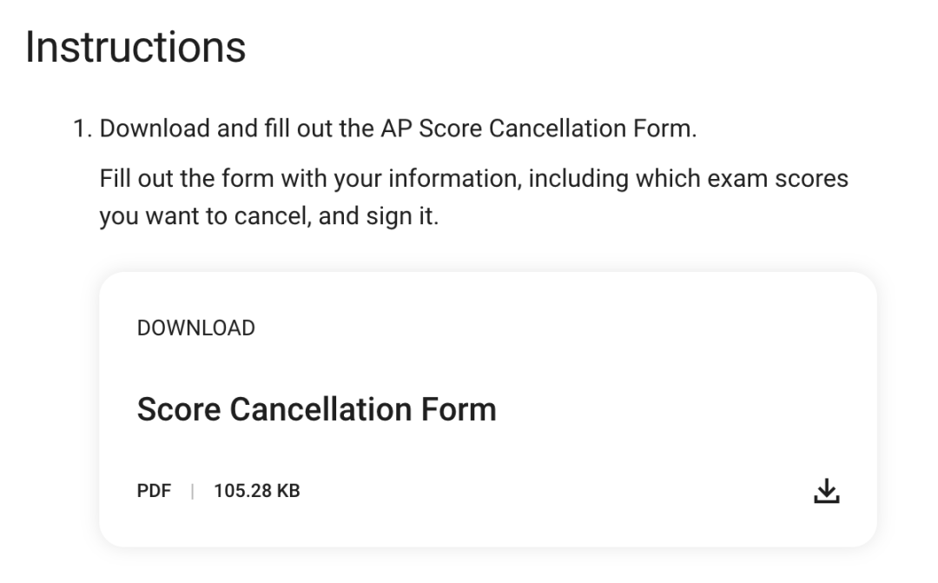
Task: Click the word 'Download' in step one
Action: tap(155, 129)
